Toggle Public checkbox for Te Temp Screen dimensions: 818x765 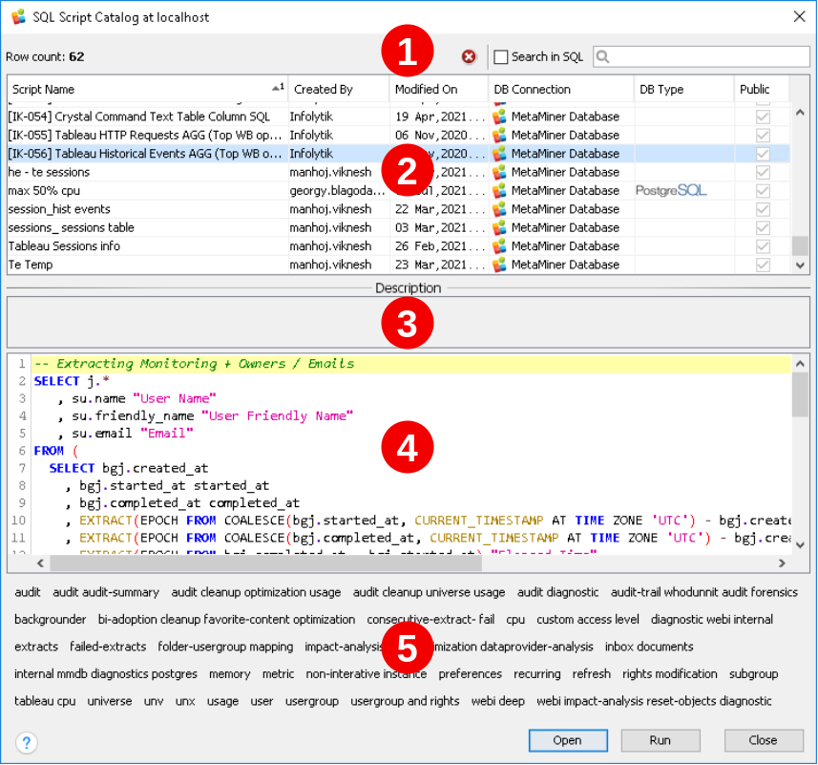pyautogui.click(x=763, y=265)
